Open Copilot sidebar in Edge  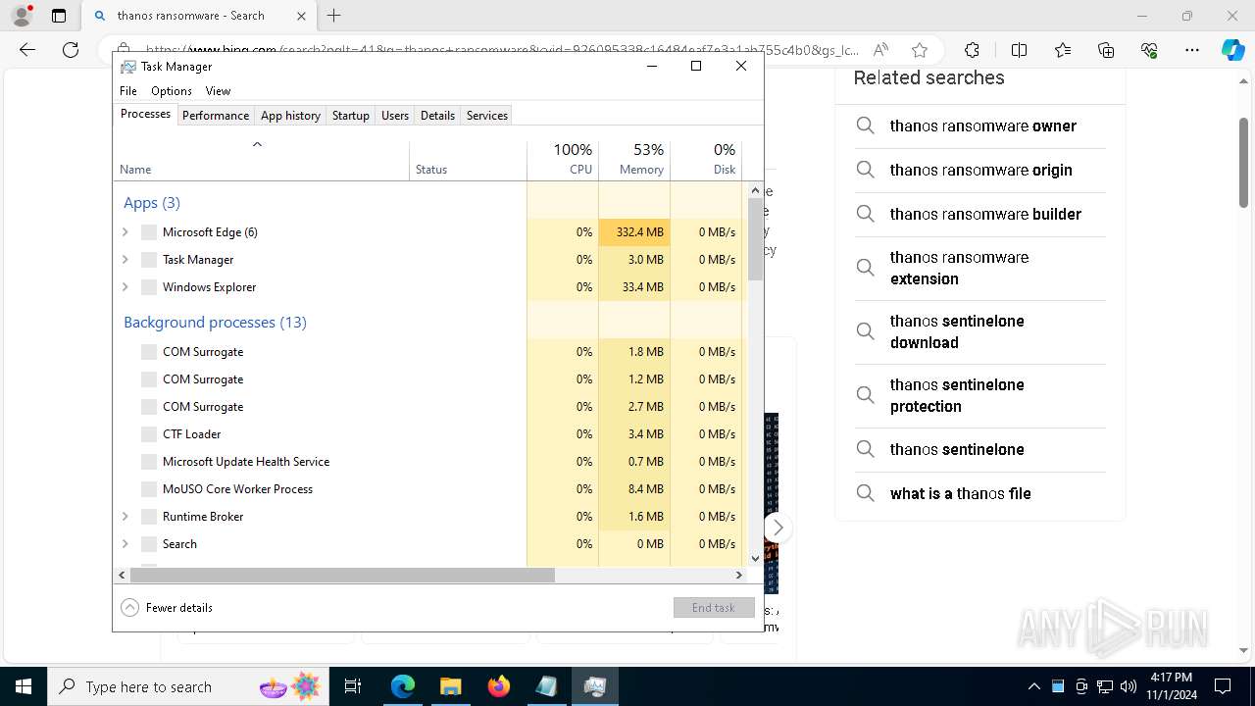tap(1232, 50)
